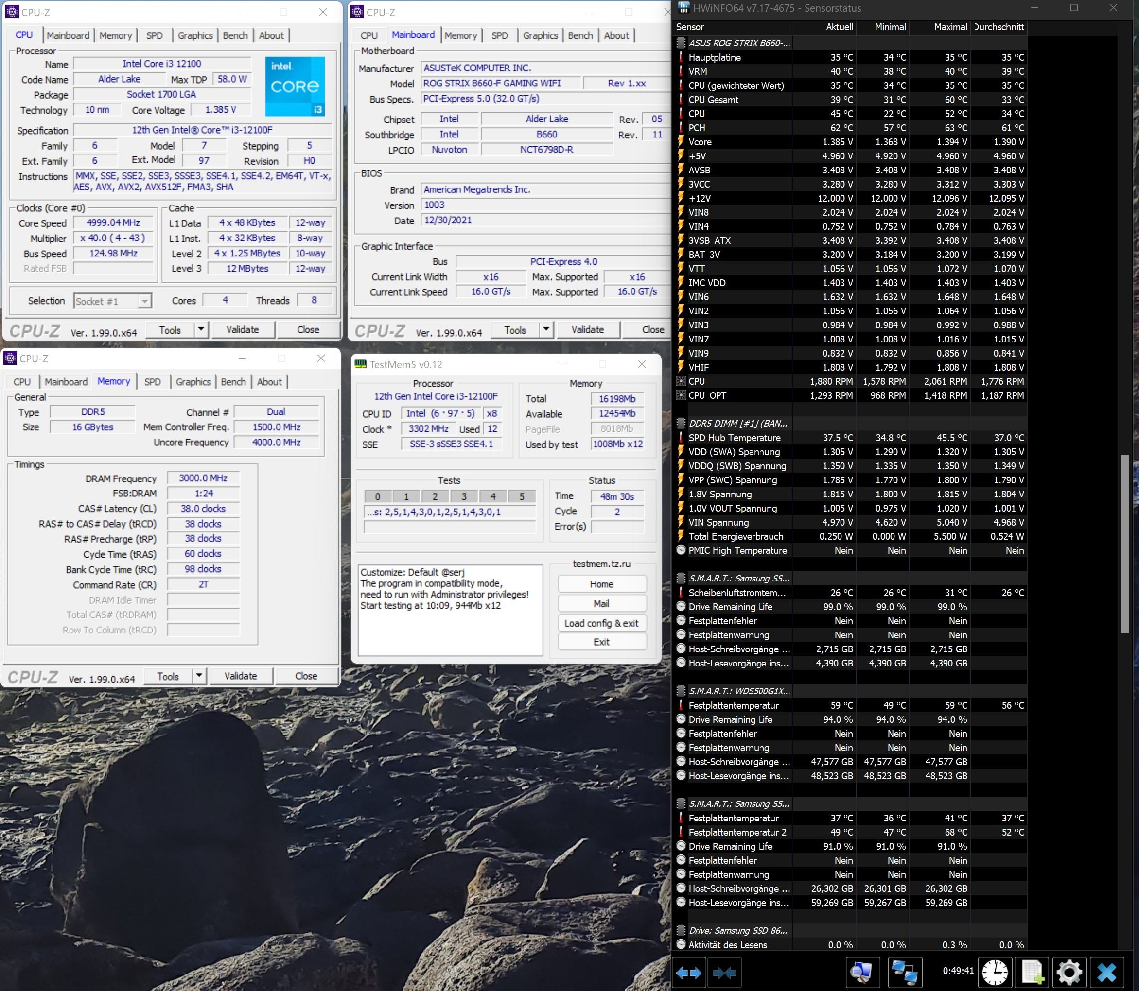Click the lightning icon beside Vcore
The width and height of the screenshot is (1139, 991).
pyautogui.click(x=681, y=141)
